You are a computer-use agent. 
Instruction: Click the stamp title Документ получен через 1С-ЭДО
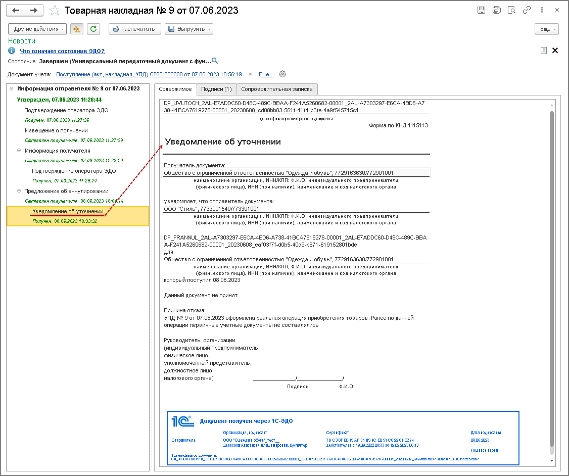pos(247,421)
